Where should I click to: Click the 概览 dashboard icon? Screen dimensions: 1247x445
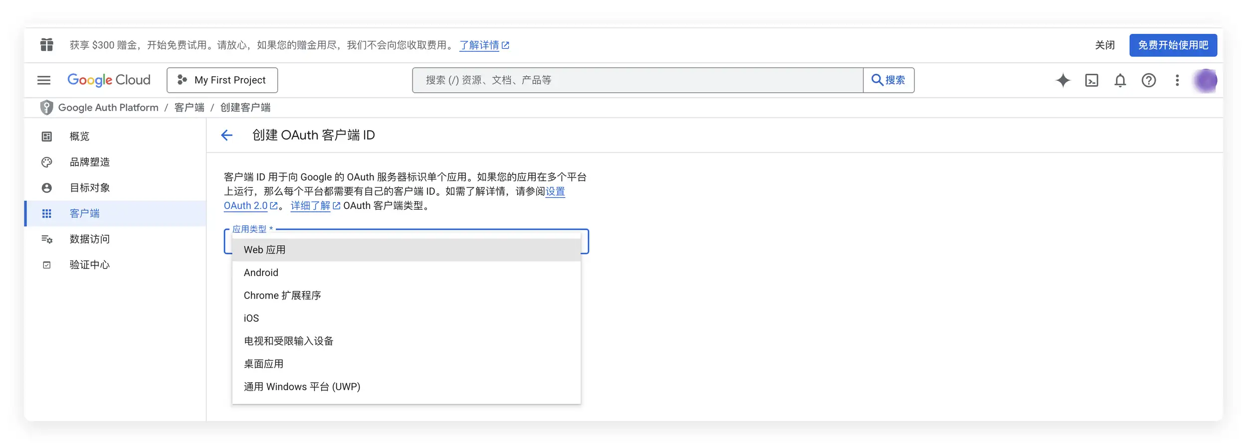47,137
